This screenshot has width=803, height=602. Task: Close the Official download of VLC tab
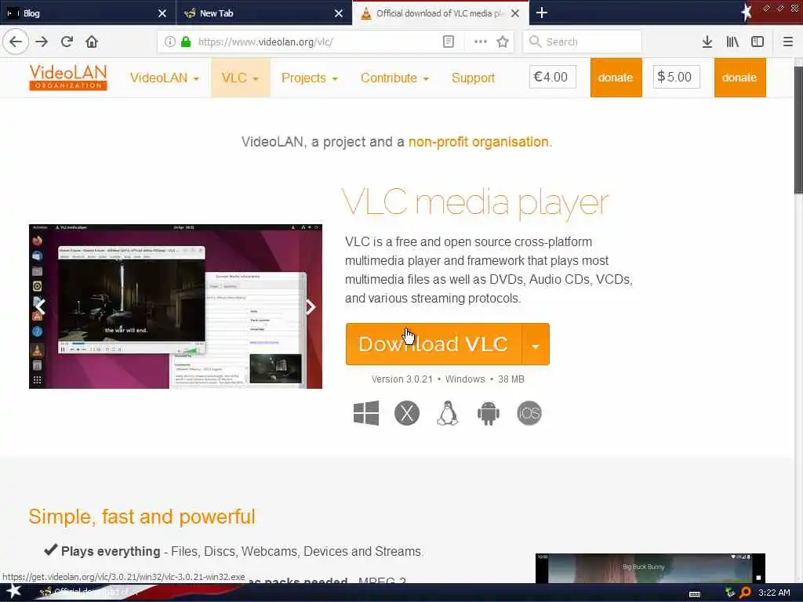click(x=515, y=13)
